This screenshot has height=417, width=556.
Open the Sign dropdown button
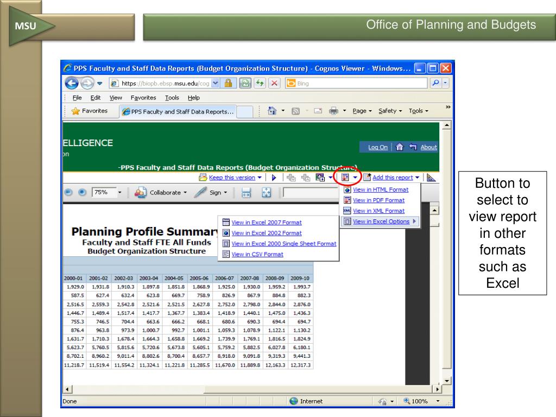(x=211, y=193)
